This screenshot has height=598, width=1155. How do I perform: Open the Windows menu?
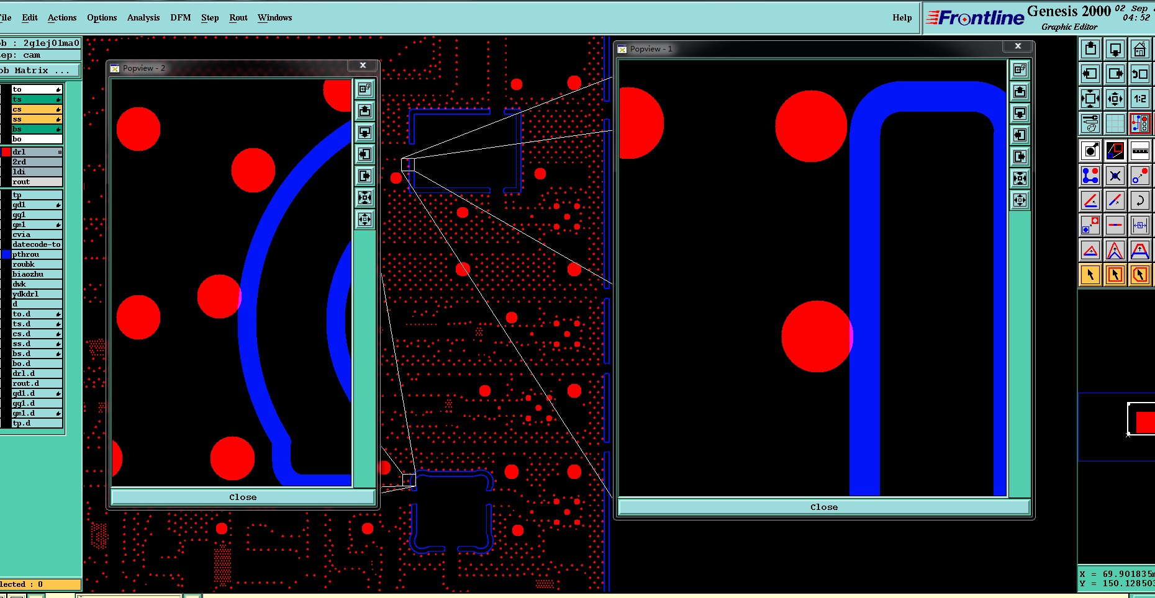coord(274,17)
